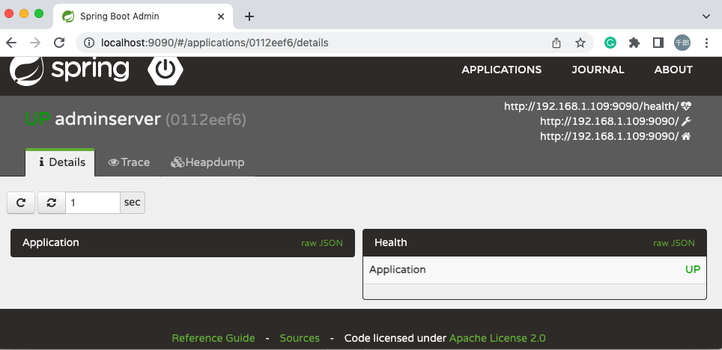Click the green UP status in header
Image resolution: width=722 pixels, height=350 pixels.
(x=37, y=120)
